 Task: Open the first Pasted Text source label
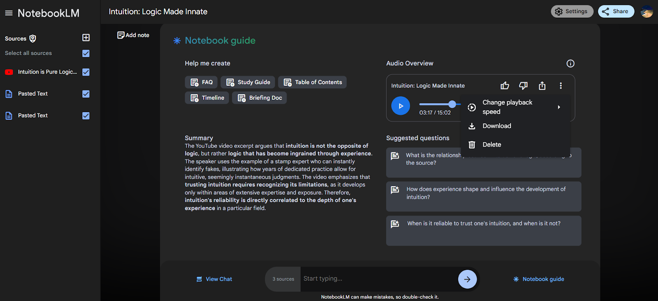click(x=33, y=94)
